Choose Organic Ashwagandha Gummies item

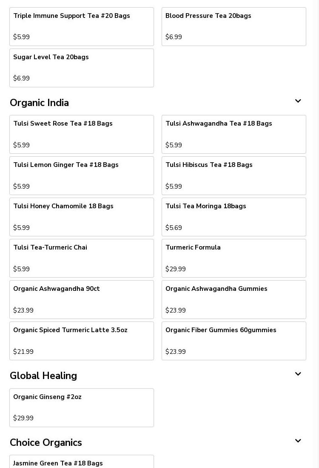234,299
